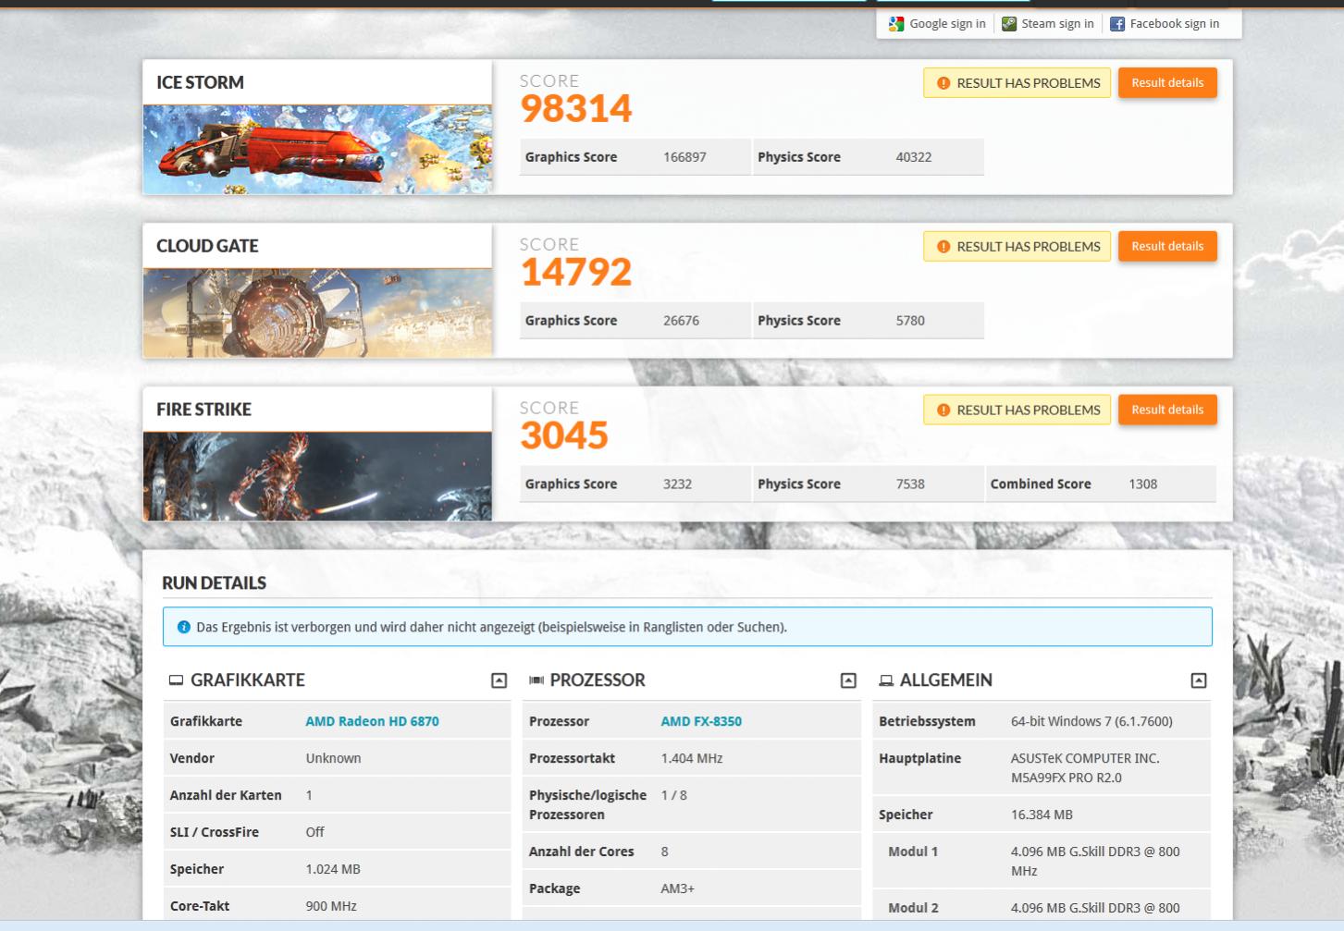Click Cloud Gate graphics score 26676
The height and width of the screenshot is (931, 1344).
pos(681,321)
